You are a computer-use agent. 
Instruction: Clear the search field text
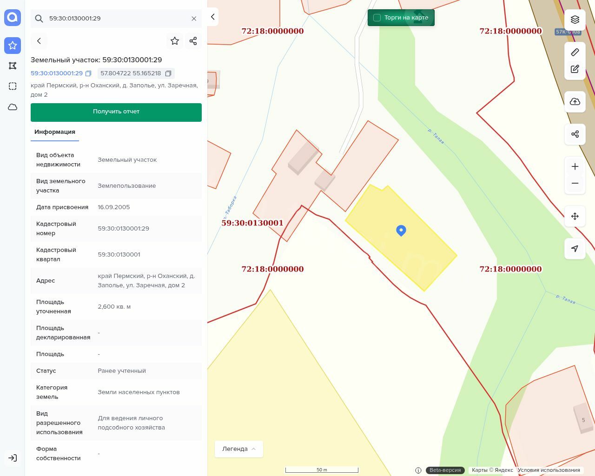[x=194, y=19]
